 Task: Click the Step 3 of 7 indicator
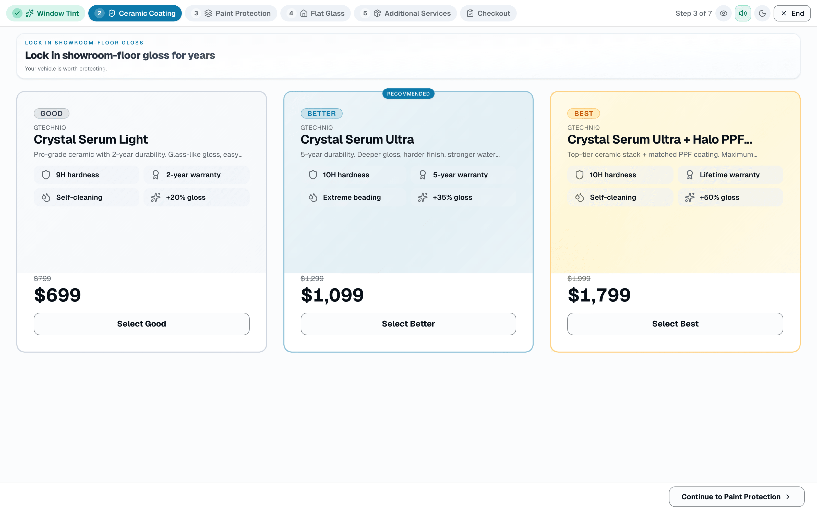pyautogui.click(x=693, y=14)
